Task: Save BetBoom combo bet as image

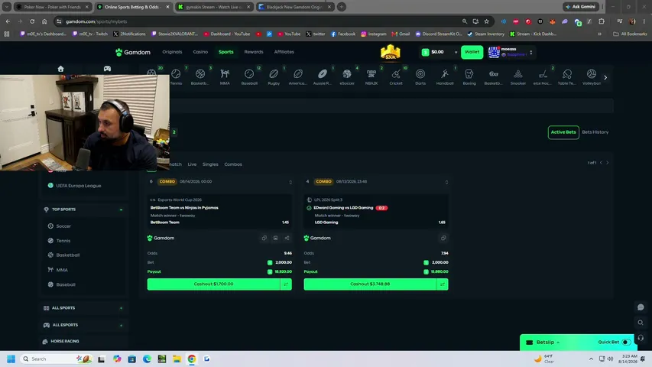Action: pyautogui.click(x=275, y=238)
